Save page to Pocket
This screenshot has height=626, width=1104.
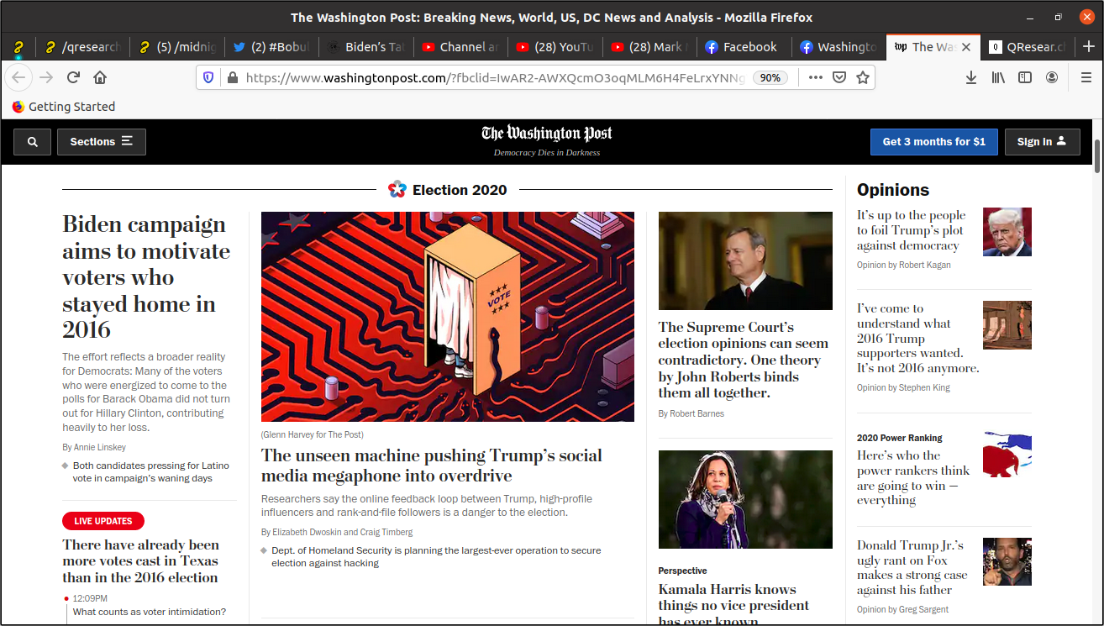pyautogui.click(x=839, y=77)
